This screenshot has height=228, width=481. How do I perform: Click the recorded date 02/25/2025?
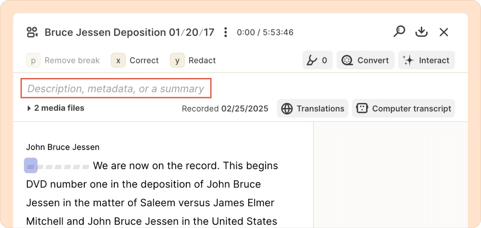click(245, 108)
